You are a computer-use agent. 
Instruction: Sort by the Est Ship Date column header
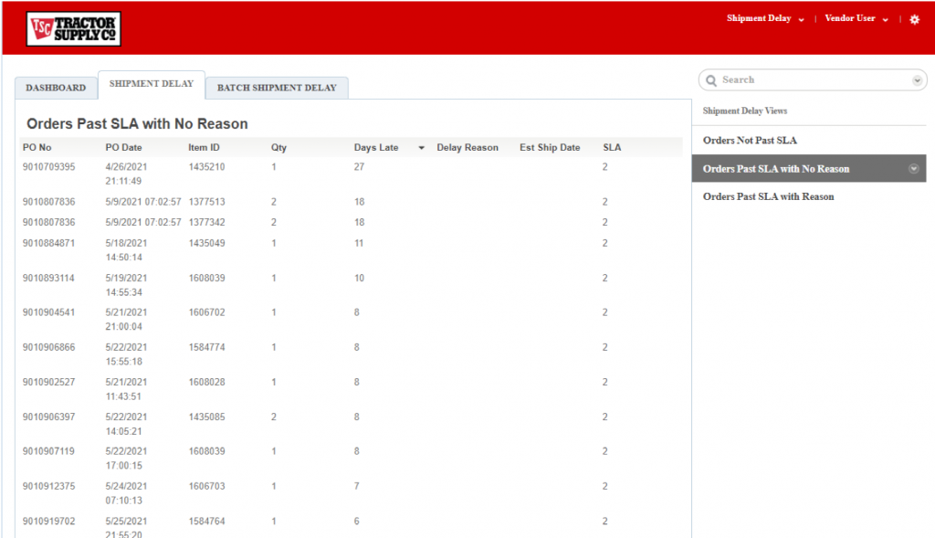(x=549, y=147)
